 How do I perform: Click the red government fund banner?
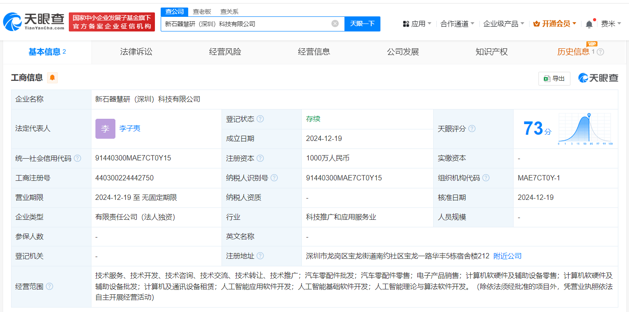coord(112,22)
